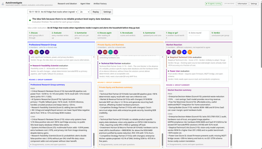Click the idea-fails verdict headline text

click(72, 19)
